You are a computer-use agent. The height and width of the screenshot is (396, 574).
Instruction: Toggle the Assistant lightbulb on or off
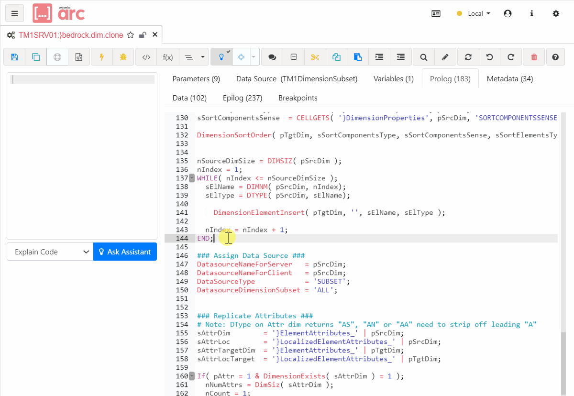[221, 56]
